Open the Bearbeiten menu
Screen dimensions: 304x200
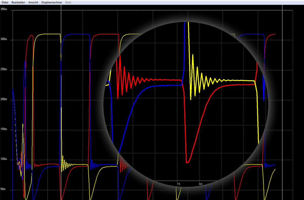pos(18,2)
